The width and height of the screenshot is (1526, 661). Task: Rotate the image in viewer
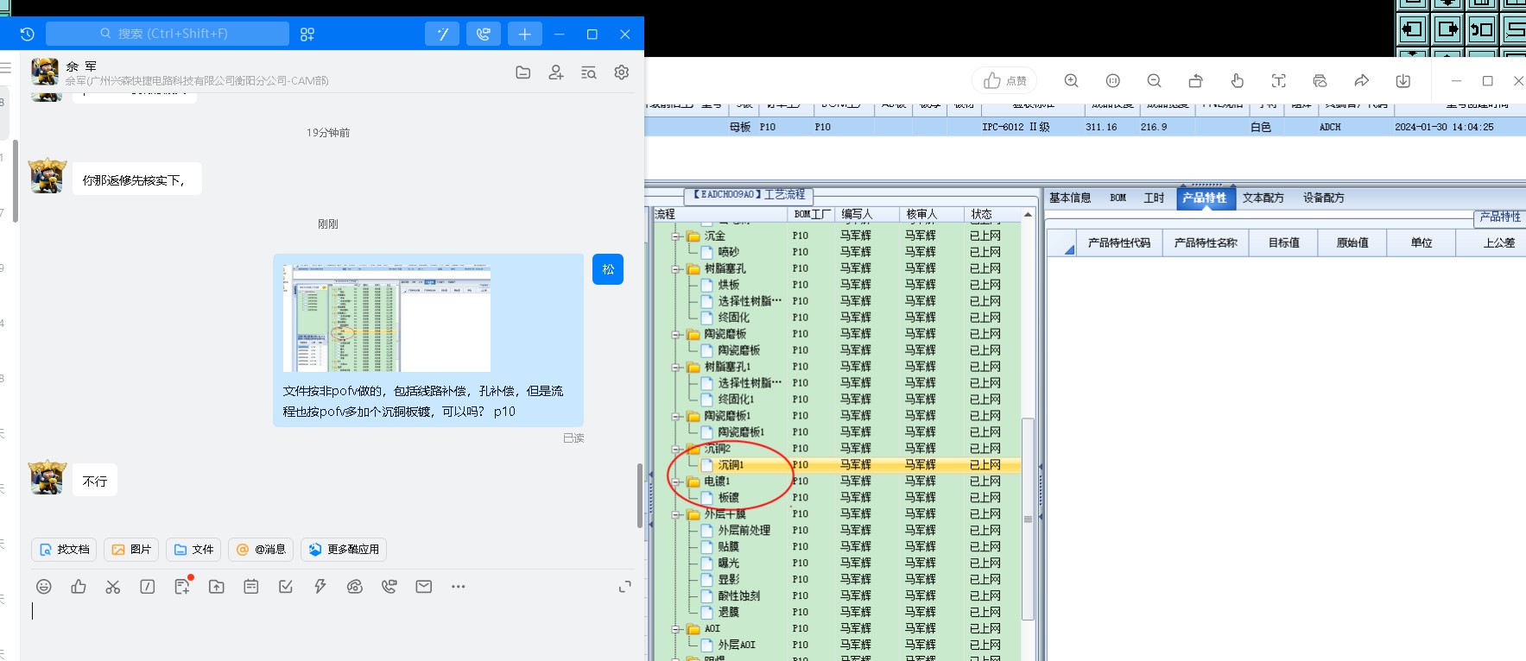point(1196,81)
